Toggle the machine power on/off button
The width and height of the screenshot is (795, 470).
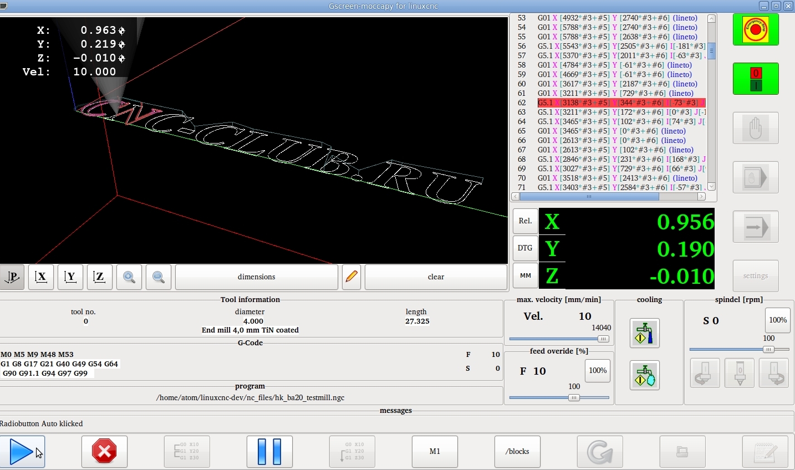click(x=756, y=79)
